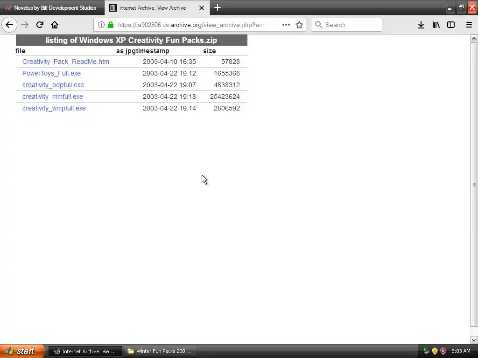Bookmark this page with the star
Screen dimensions: 478x358
tap(299, 25)
